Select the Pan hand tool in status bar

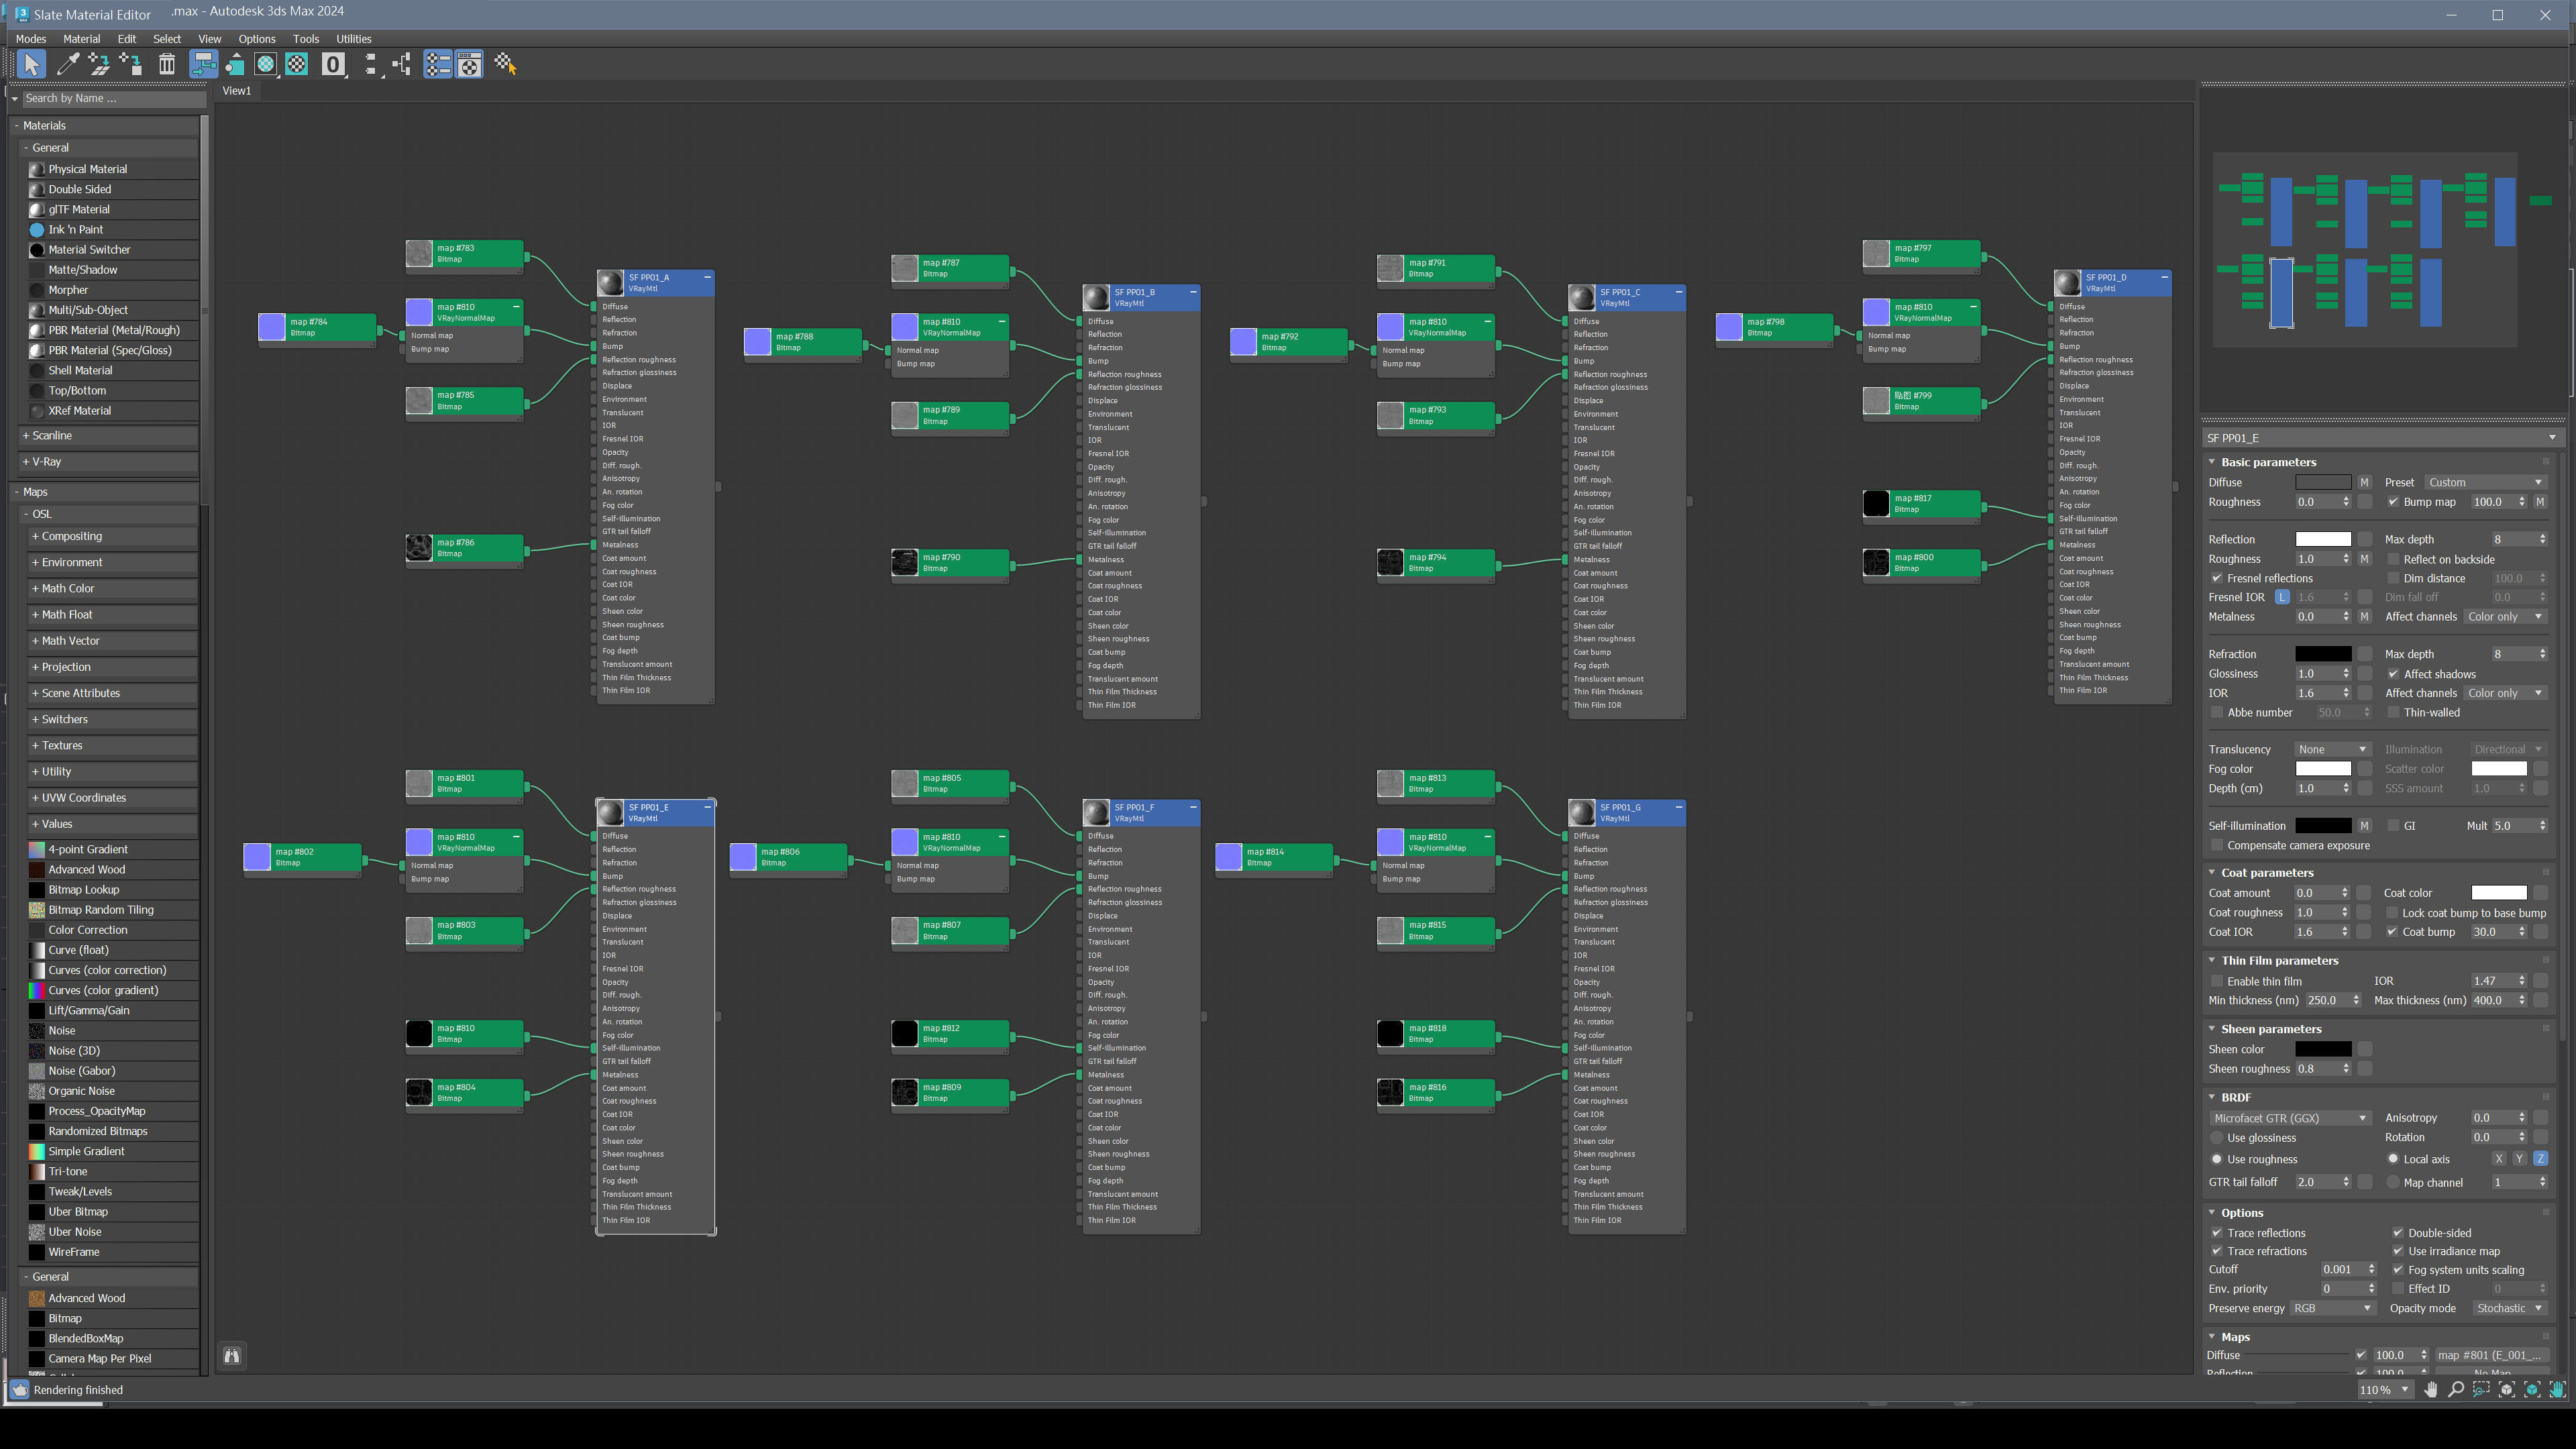tap(2431, 1390)
